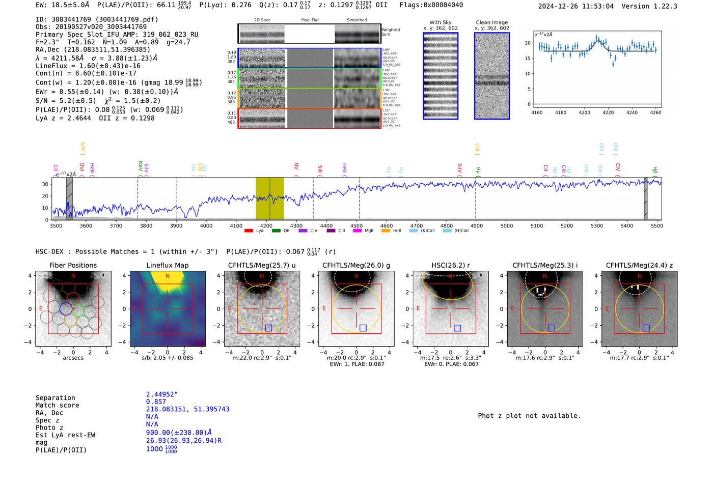Viewport: 713px width, 485px height.
Task: Open the Weighted Sum 2D spectrum strip
Action: [309, 34]
